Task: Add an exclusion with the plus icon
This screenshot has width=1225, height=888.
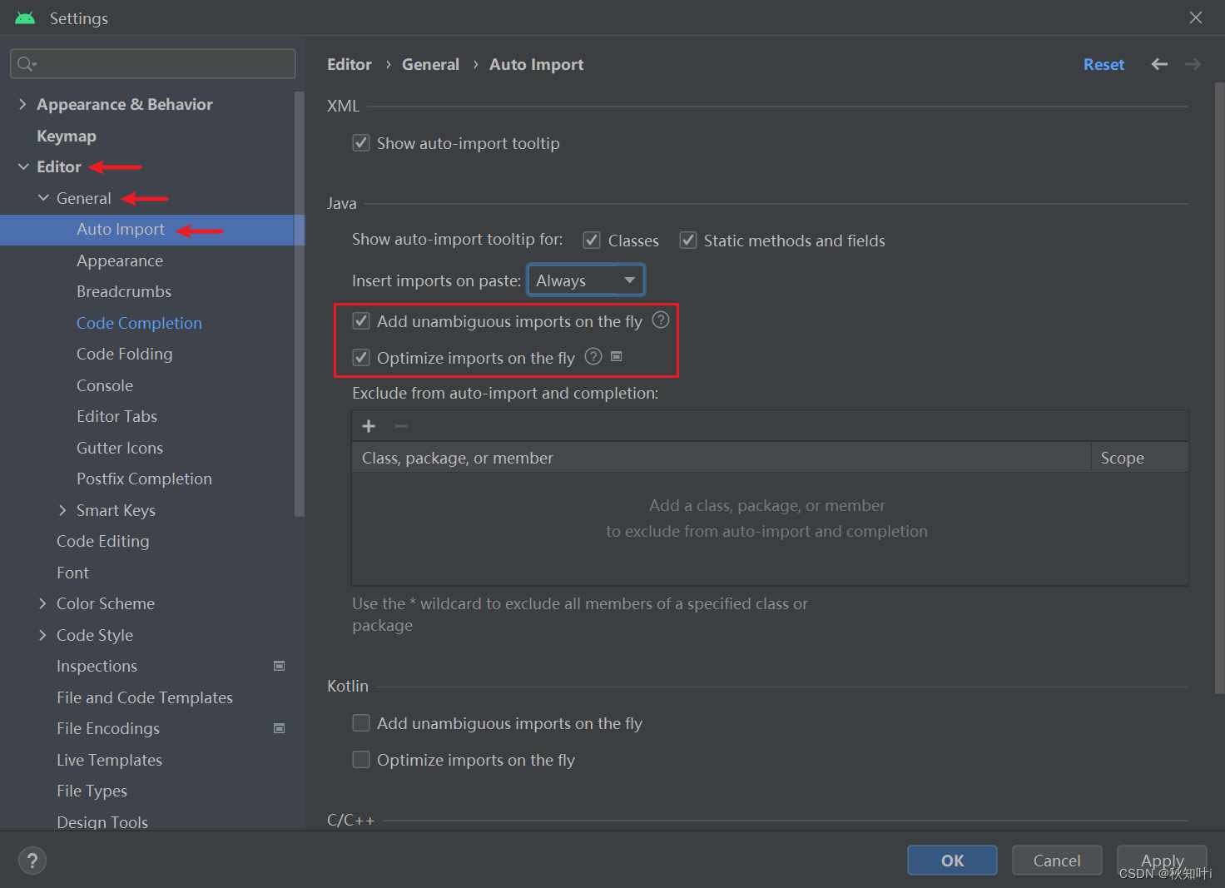Action: point(369,426)
